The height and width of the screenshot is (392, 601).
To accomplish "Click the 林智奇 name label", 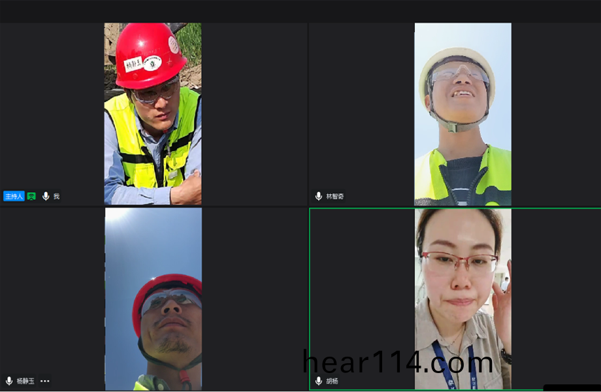I will [335, 196].
